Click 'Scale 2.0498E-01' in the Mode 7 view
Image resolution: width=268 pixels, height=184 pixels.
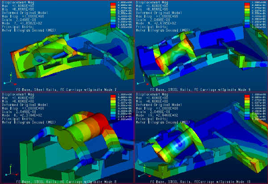click(x=19, y=20)
